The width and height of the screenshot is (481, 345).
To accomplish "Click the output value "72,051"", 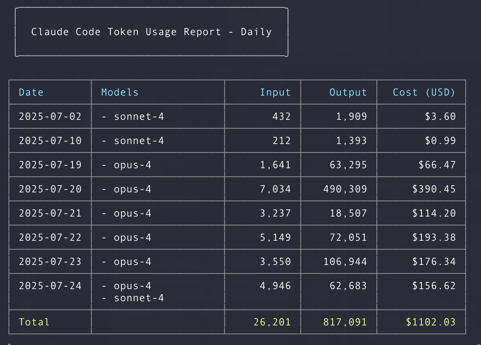I will [348, 237].
